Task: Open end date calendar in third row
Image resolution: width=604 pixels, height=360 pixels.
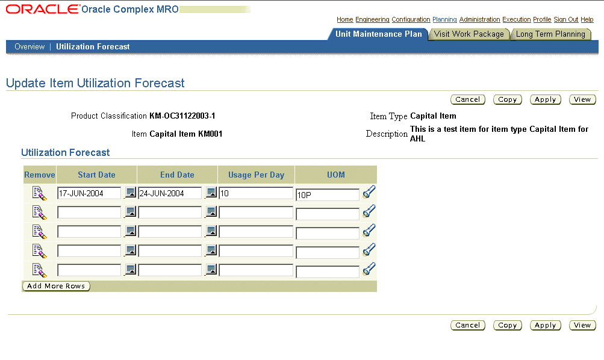Action: coord(211,231)
